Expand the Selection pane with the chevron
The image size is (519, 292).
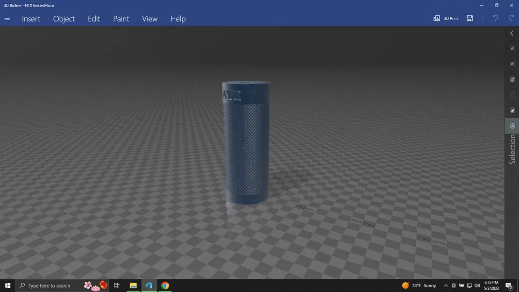coord(512,33)
